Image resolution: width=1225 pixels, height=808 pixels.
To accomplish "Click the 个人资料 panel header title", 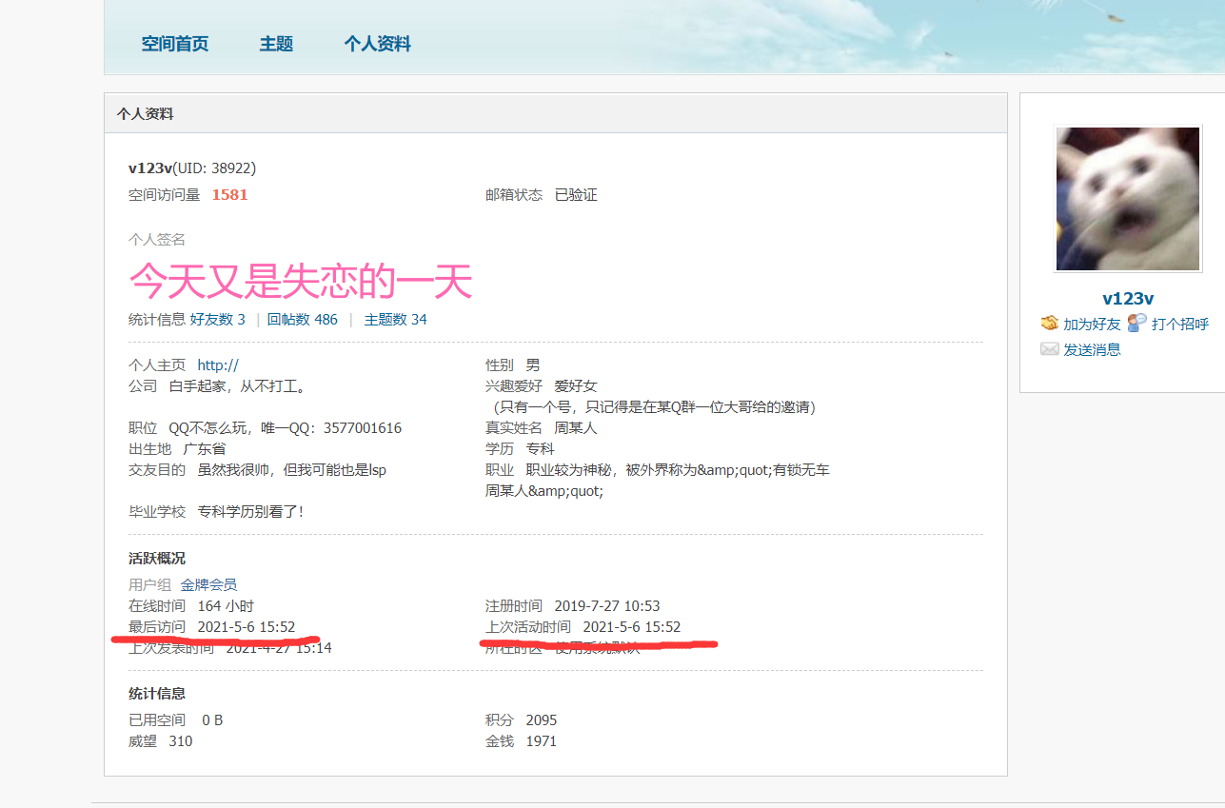I will click(145, 114).
